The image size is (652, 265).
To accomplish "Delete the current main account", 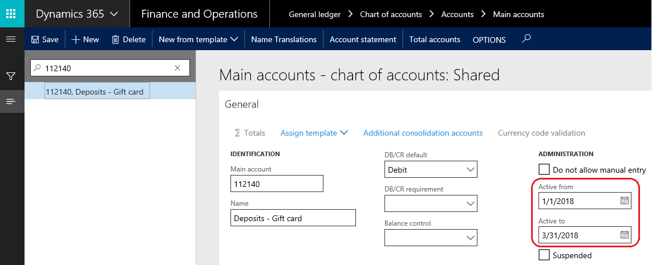I will tap(128, 39).
